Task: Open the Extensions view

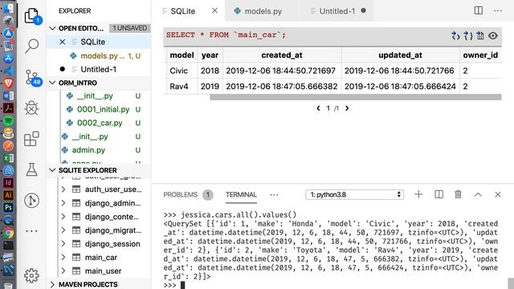Action: click(31, 139)
